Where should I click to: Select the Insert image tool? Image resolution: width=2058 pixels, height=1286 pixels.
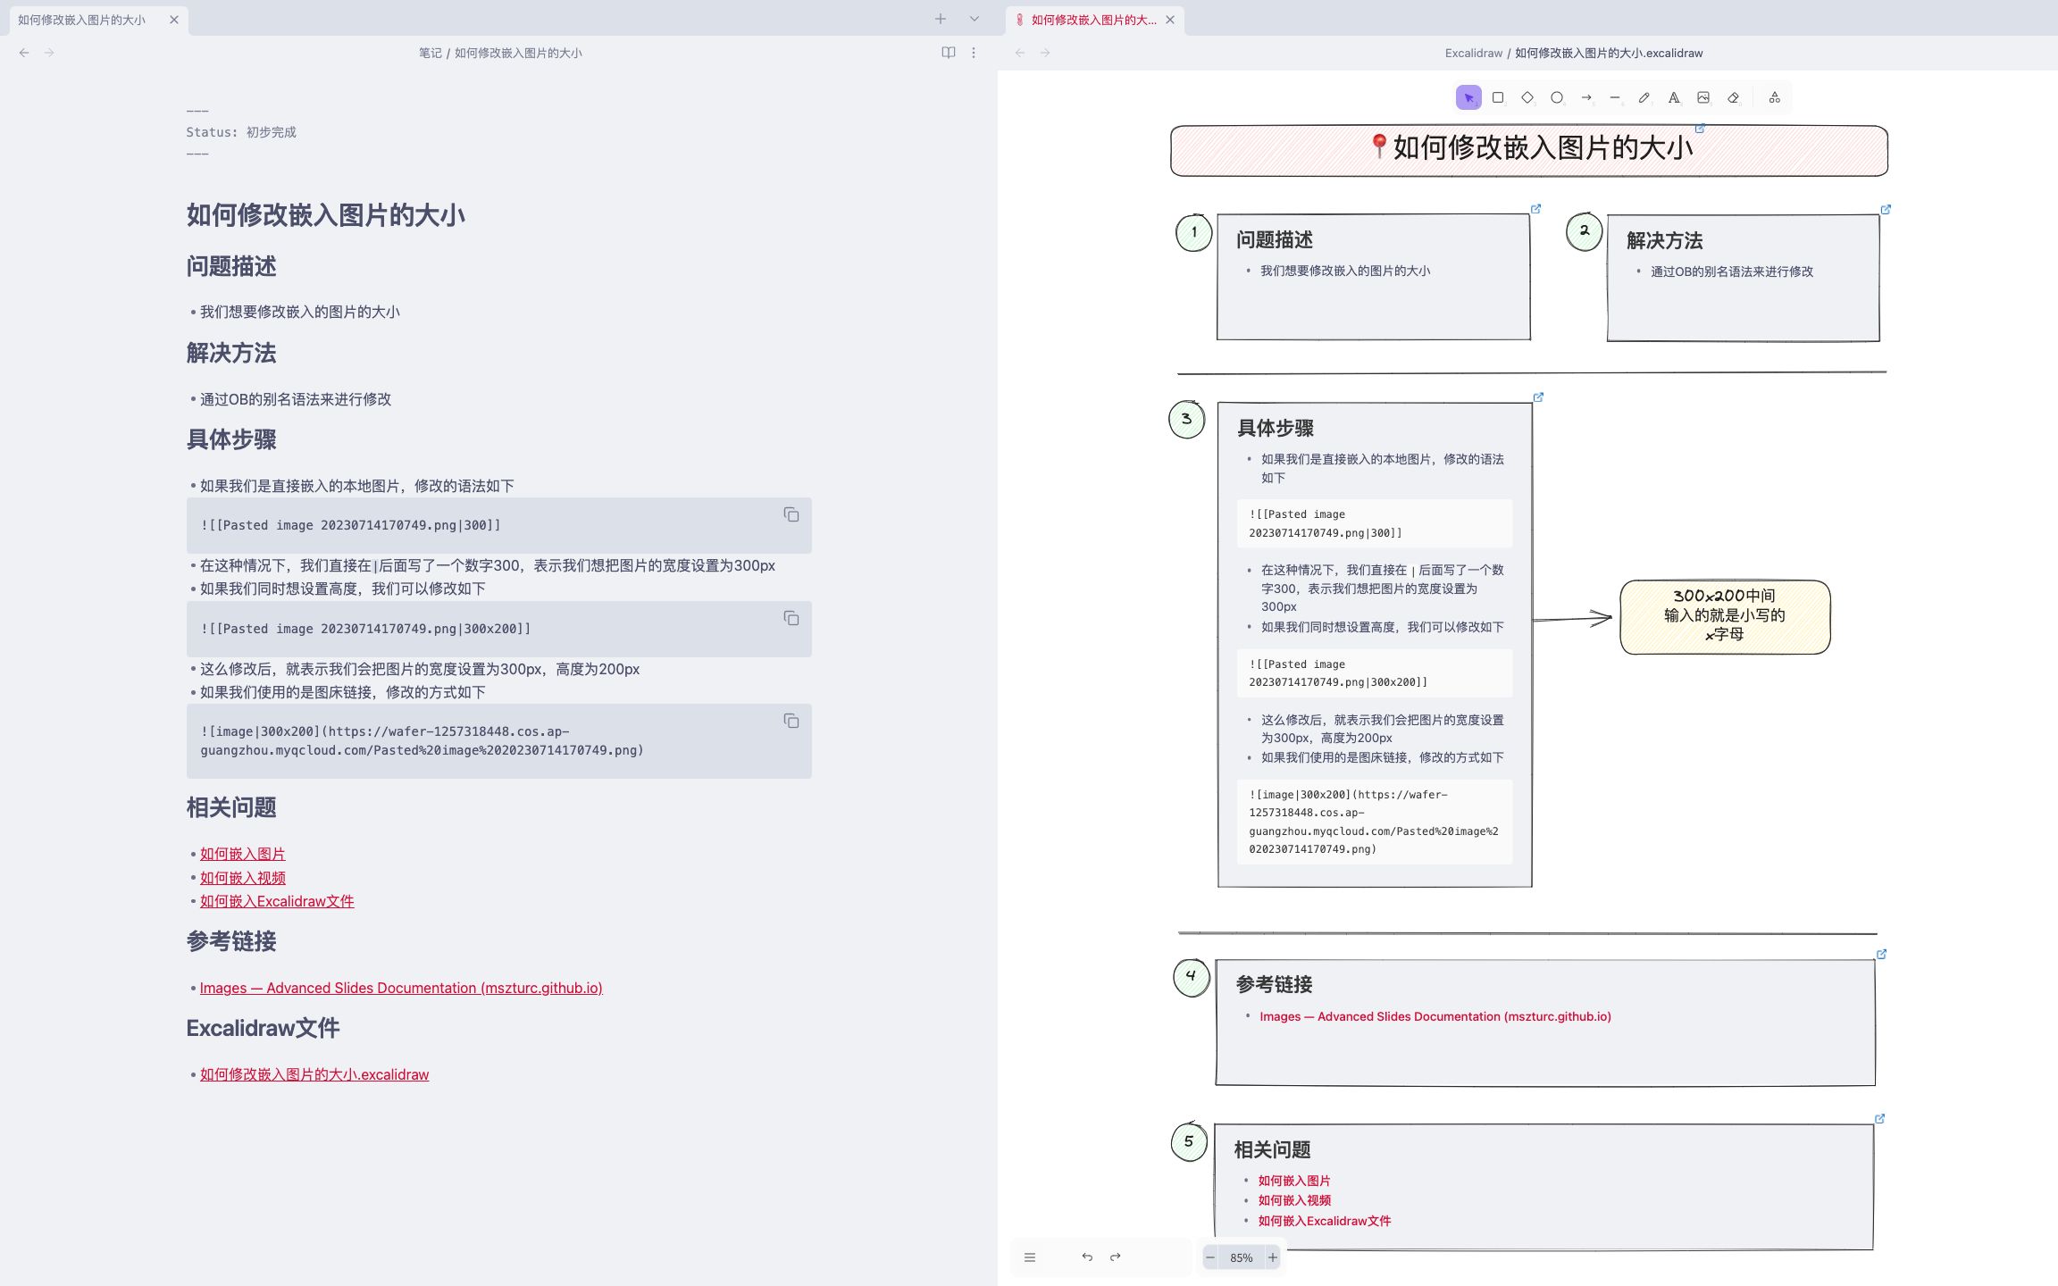click(x=1703, y=97)
